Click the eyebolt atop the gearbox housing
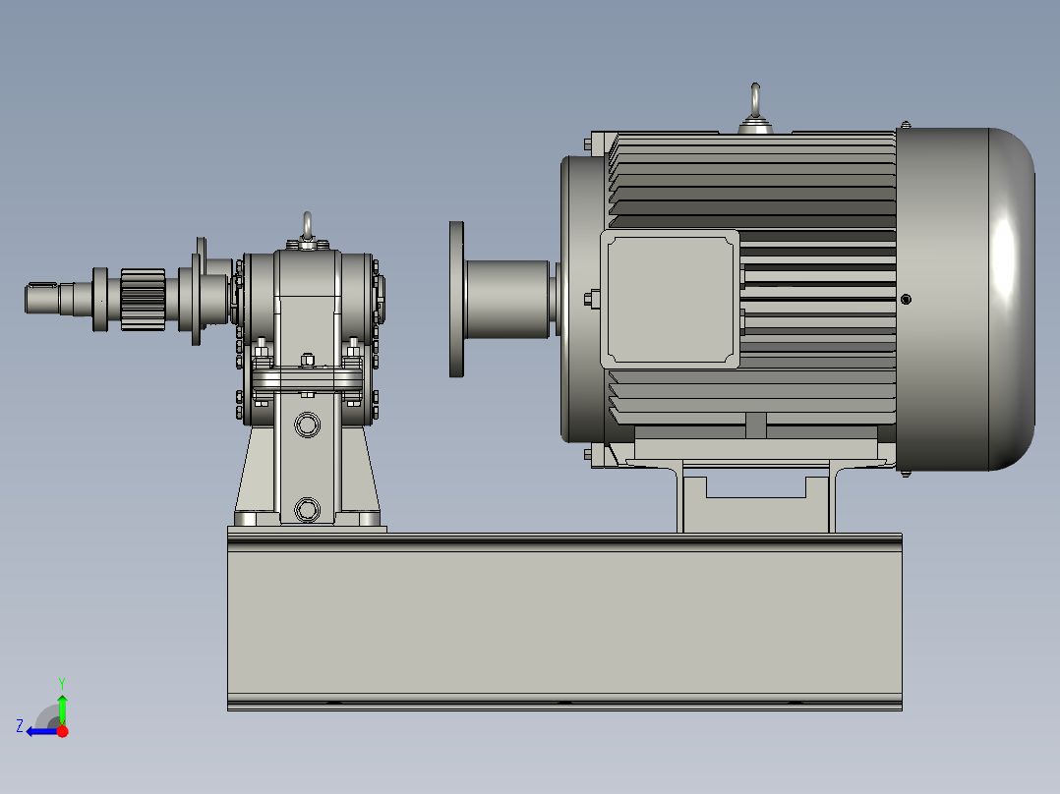The height and width of the screenshot is (794, 1060). [306, 224]
